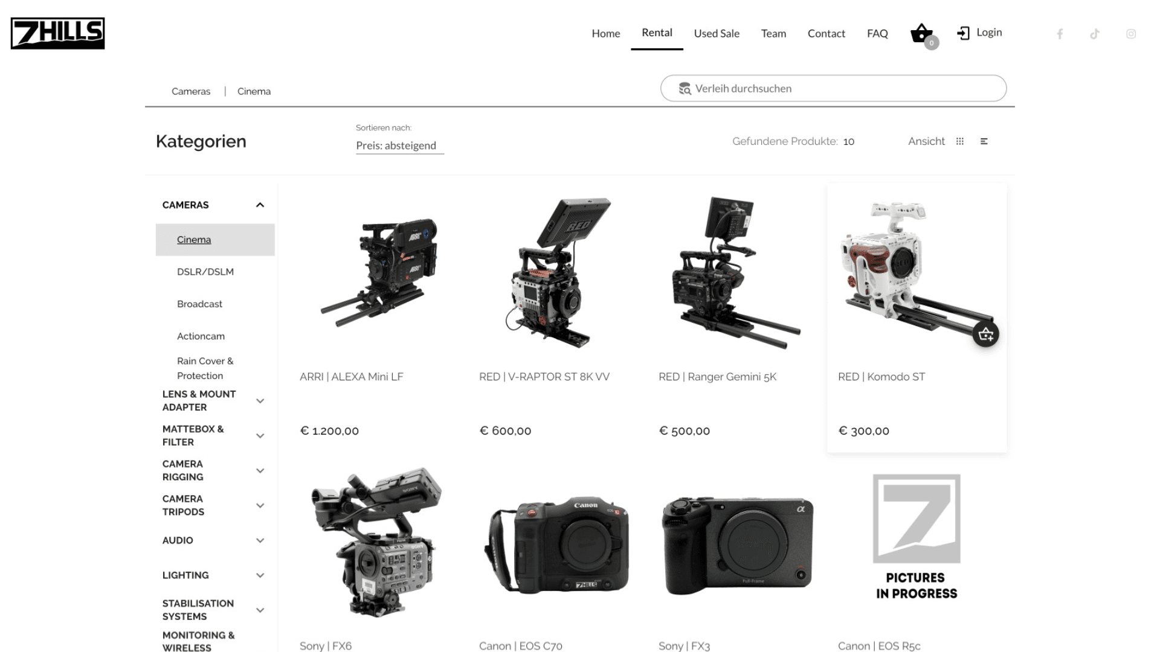Switch to list view layout
Image resolution: width=1160 pixels, height=652 pixels.
click(x=984, y=141)
